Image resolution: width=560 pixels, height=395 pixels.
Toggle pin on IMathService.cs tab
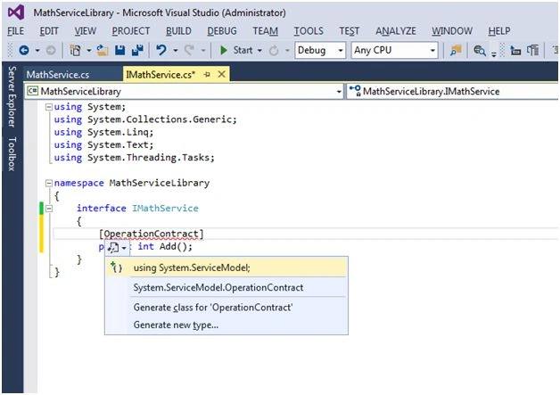pos(207,74)
